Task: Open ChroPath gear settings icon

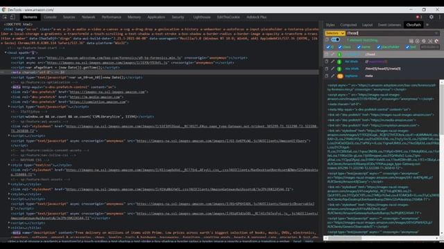Action: (x=424, y=41)
